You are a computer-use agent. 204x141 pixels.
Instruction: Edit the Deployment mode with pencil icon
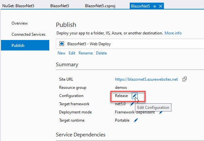[x=161, y=112]
